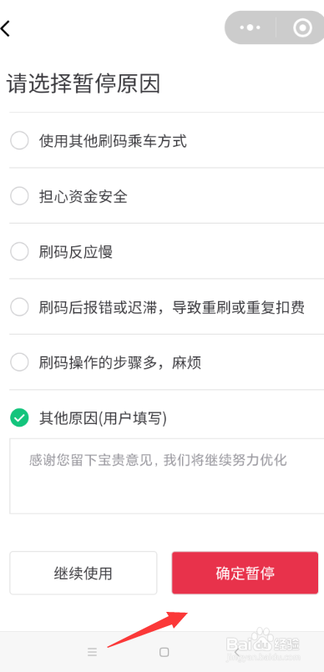The image size is (324, 672).
Task: Select radio for 刷码操作的步骤多，麻烦
Action: (x=19, y=362)
